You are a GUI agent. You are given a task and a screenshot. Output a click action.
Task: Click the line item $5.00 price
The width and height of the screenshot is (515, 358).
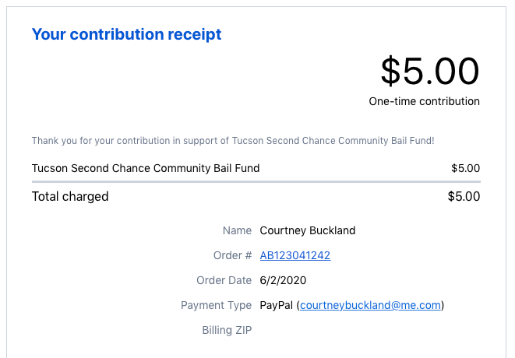pyautogui.click(x=465, y=168)
